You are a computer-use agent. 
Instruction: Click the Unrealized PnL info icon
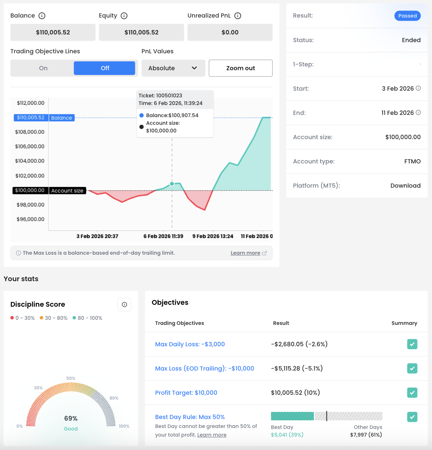[x=238, y=16]
